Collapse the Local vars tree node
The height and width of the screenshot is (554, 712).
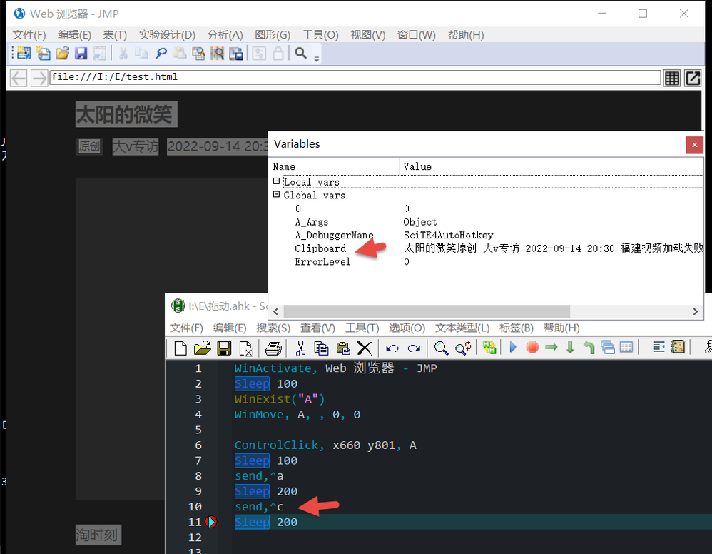tap(276, 181)
